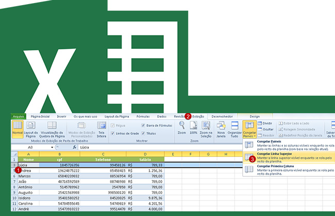Switch to Layout da Página view
The width and height of the screenshot is (335, 216).
coord(30,130)
